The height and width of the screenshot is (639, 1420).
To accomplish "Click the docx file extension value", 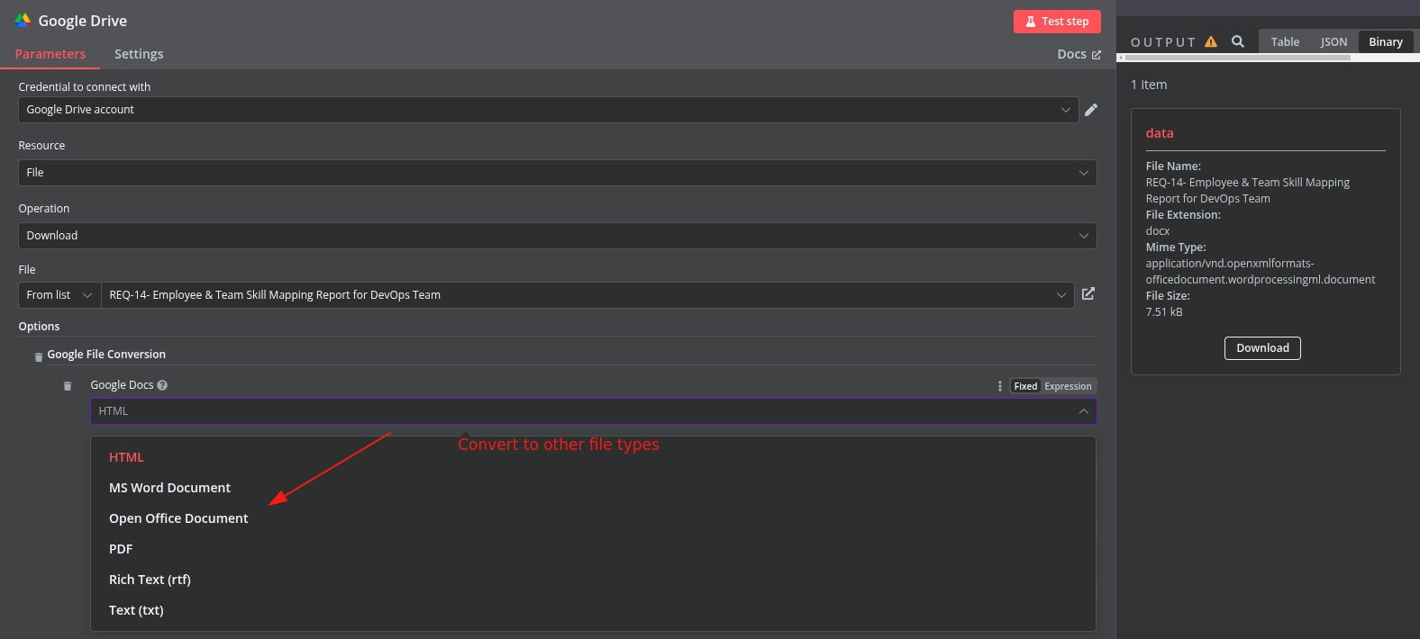I will pyautogui.click(x=1158, y=231).
